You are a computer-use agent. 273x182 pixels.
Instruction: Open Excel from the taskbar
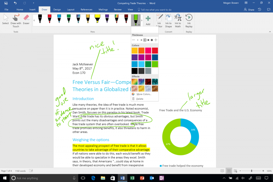[x=132, y=178]
